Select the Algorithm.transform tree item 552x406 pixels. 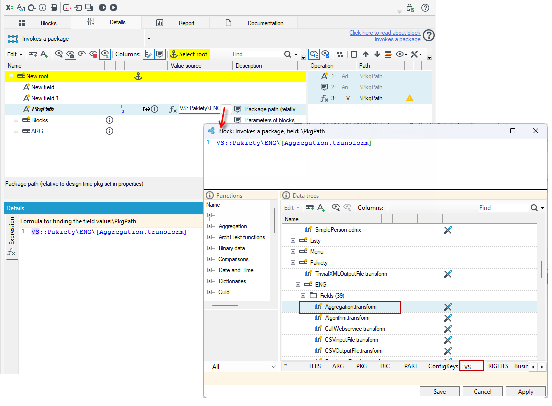pos(347,318)
